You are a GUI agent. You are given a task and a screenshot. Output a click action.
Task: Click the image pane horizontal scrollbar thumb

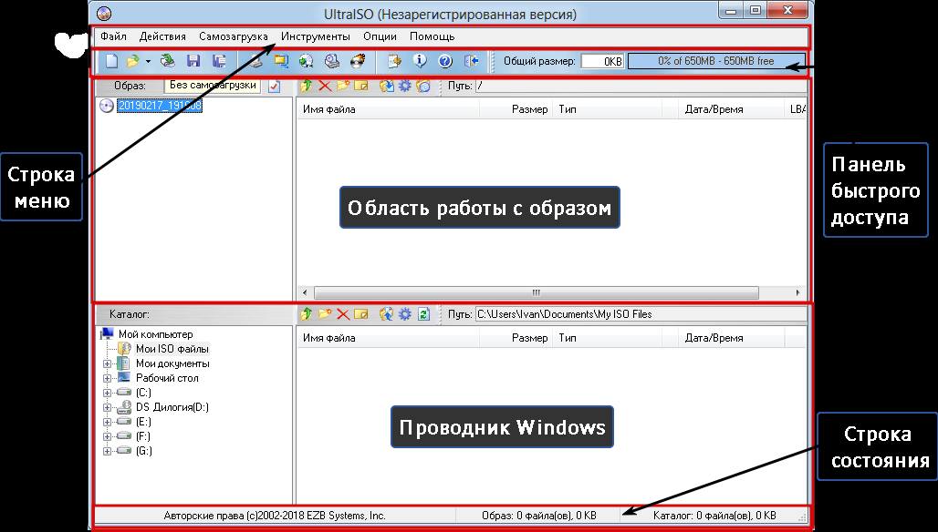click(536, 292)
